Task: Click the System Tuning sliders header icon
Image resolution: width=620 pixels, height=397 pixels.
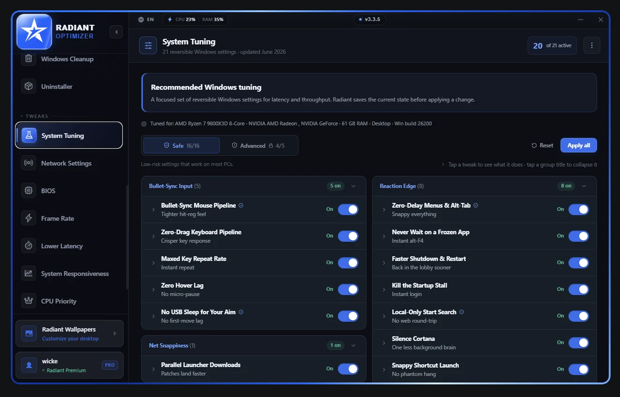Action: point(148,45)
